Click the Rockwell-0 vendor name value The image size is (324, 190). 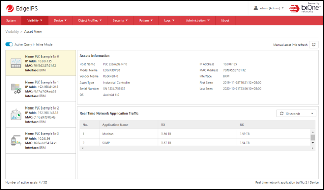click(x=110, y=76)
